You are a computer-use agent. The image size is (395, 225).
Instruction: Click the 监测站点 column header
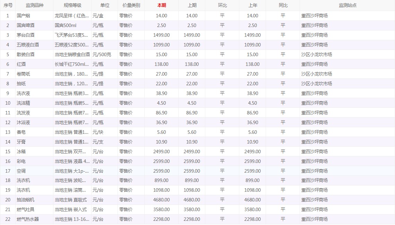click(347, 5)
